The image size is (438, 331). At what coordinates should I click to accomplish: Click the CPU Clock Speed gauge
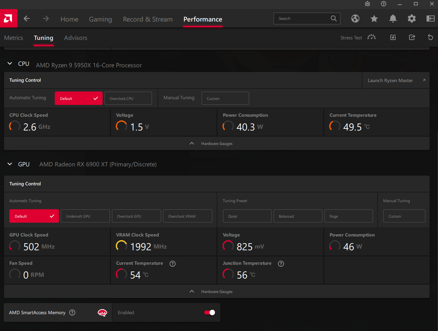(14, 126)
